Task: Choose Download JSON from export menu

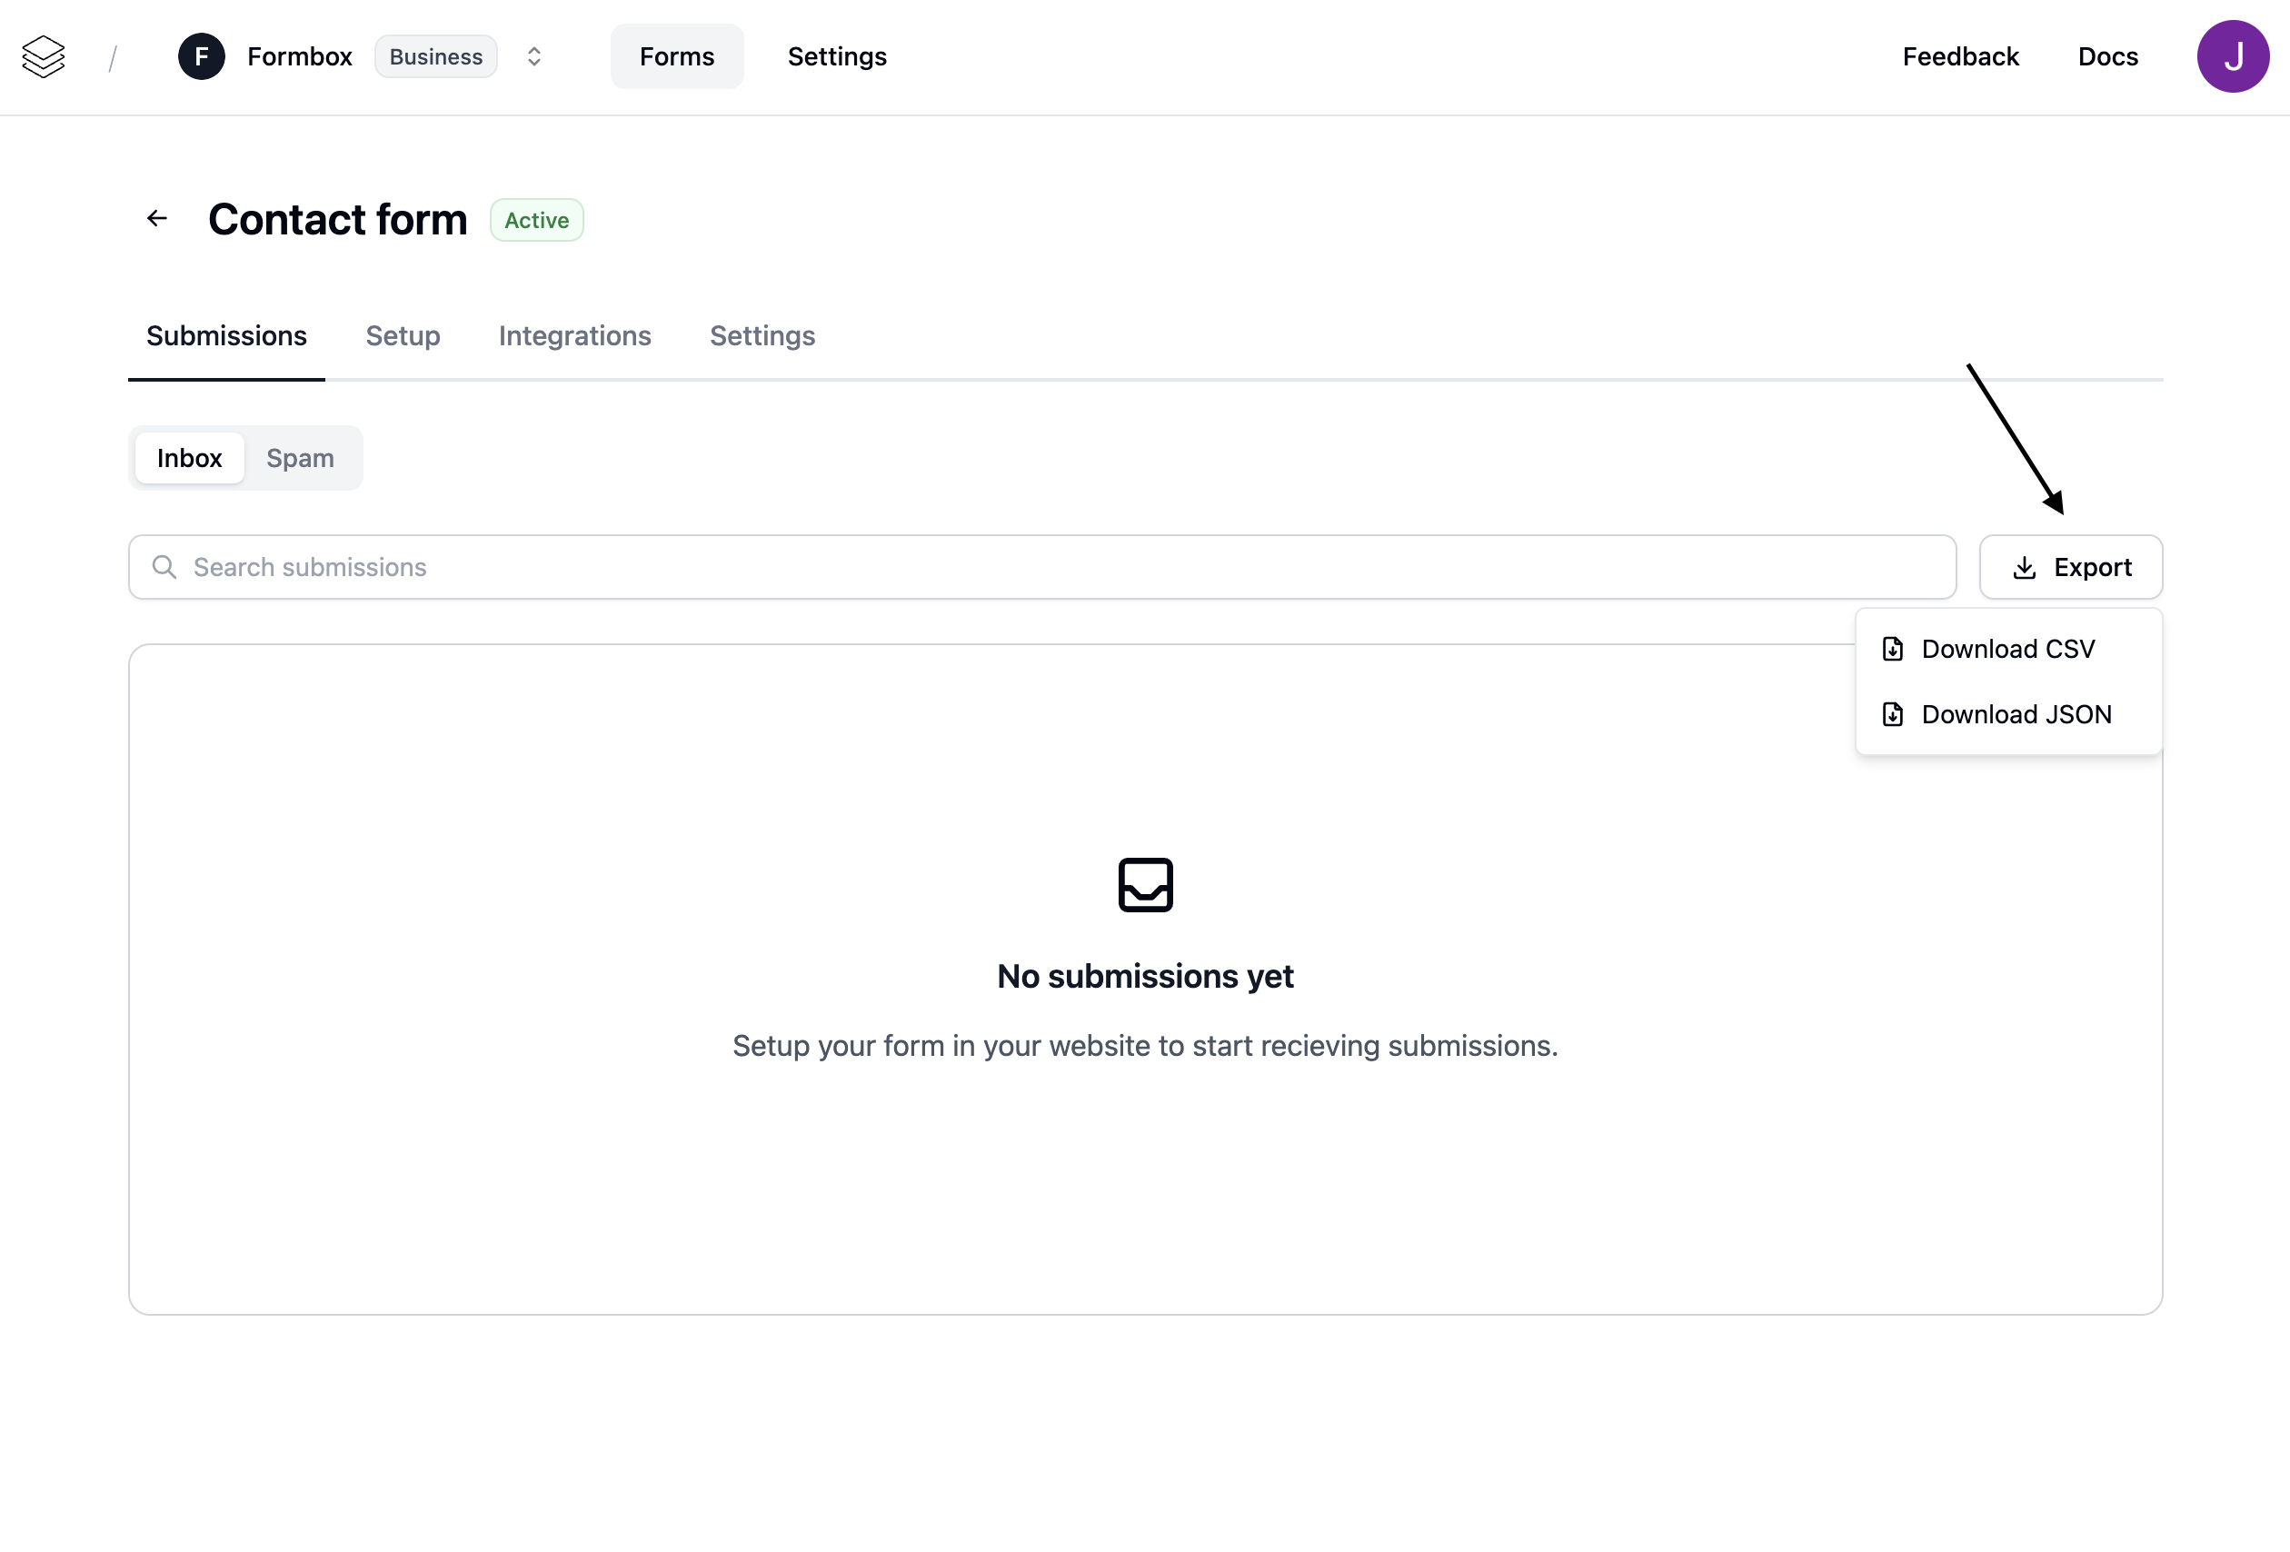Action: [x=2015, y=714]
